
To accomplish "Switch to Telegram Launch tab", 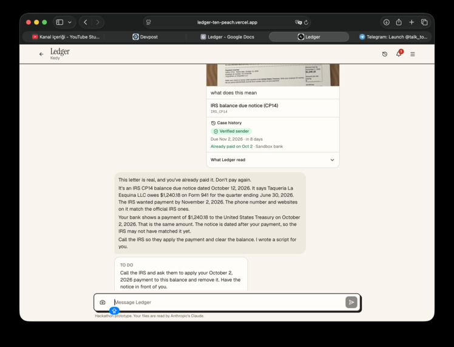I will click(x=393, y=37).
